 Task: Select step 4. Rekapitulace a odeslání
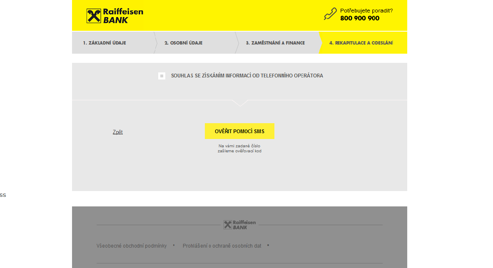point(361,43)
